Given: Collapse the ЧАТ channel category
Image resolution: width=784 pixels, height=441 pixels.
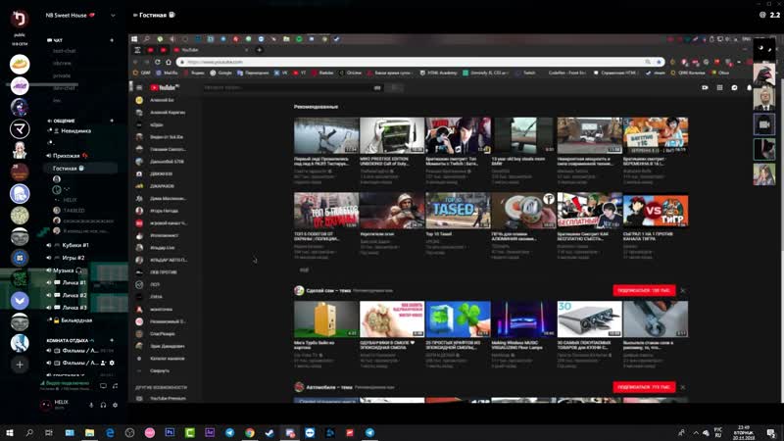Looking at the screenshot, I should [x=55, y=40].
